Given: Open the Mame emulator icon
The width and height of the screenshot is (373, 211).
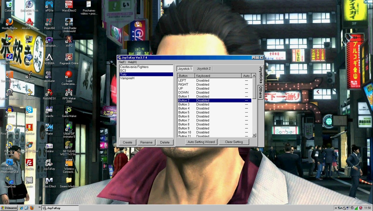Looking at the screenshot, I should [49, 129].
